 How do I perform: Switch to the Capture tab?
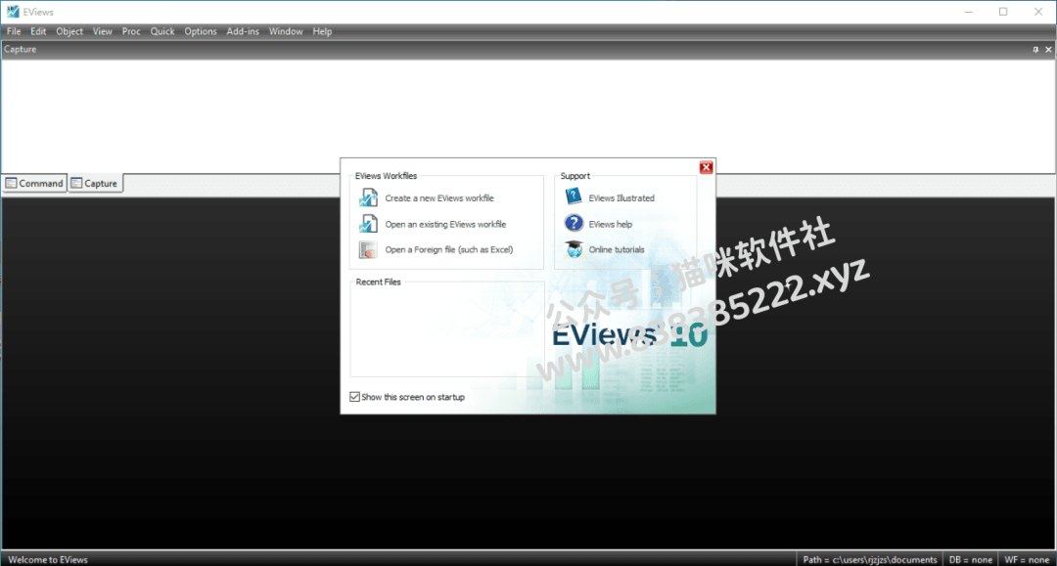pos(95,183)
